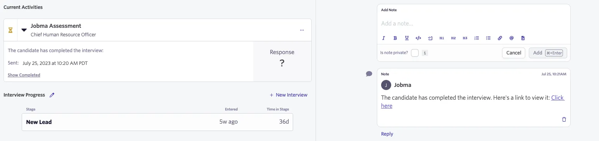Click the comment bubble beside the note
Viewport: 599px width, 141px height.
369,74
